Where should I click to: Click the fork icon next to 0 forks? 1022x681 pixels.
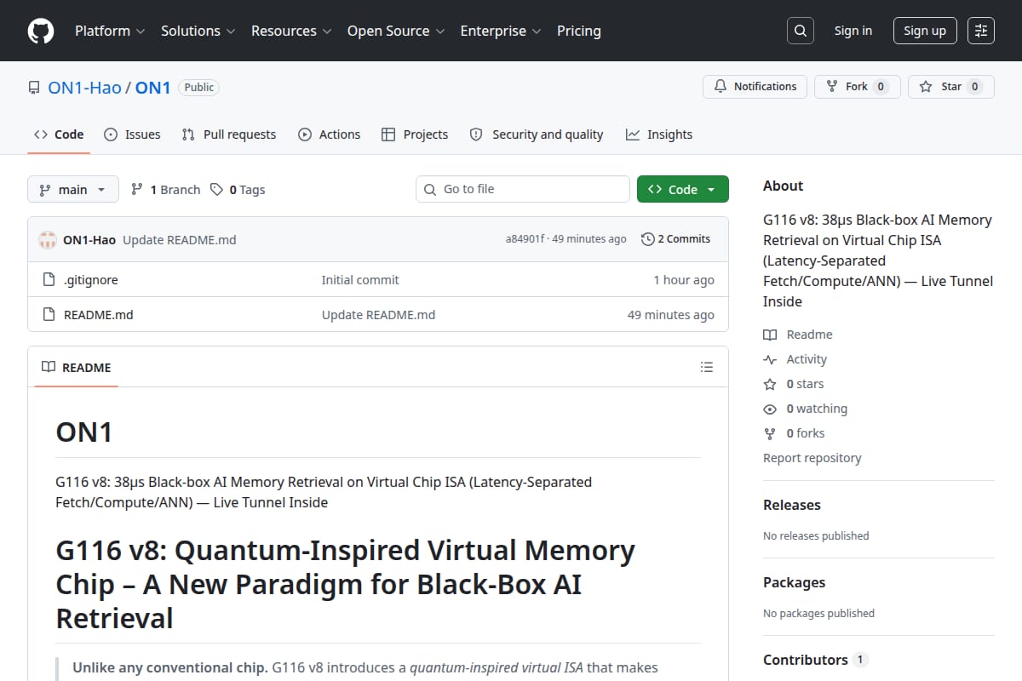pos(770,434)
